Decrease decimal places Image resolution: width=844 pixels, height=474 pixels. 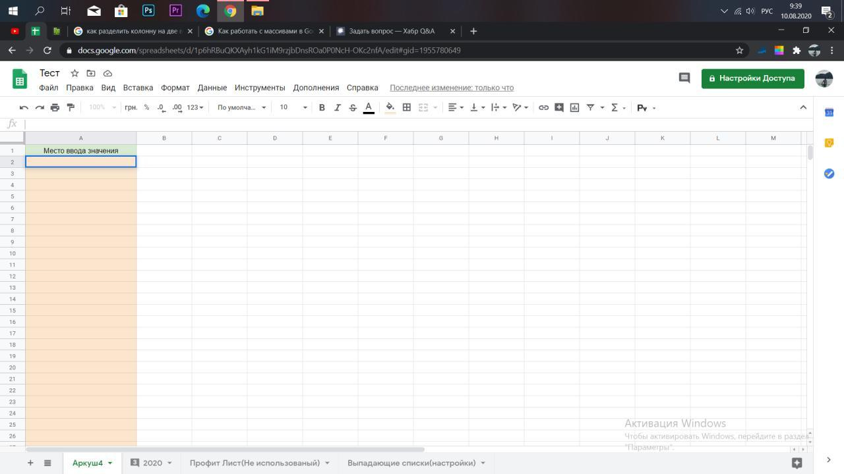[x=162, y=107]
